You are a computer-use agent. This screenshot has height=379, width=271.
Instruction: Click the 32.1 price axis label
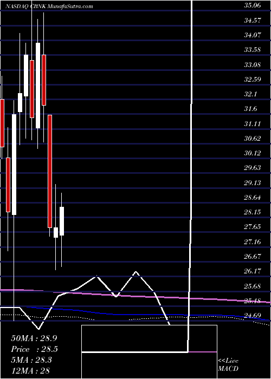(x=250, y=94)
